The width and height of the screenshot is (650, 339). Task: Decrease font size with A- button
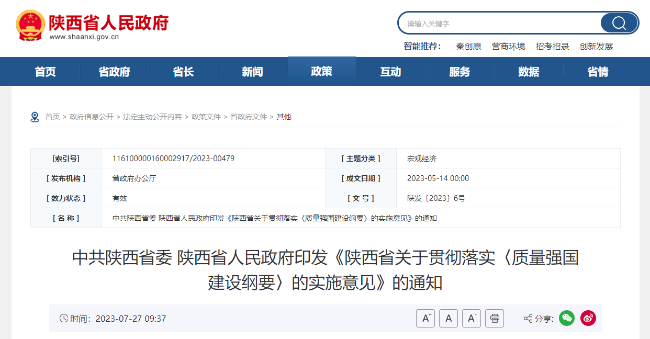[470, 318]
